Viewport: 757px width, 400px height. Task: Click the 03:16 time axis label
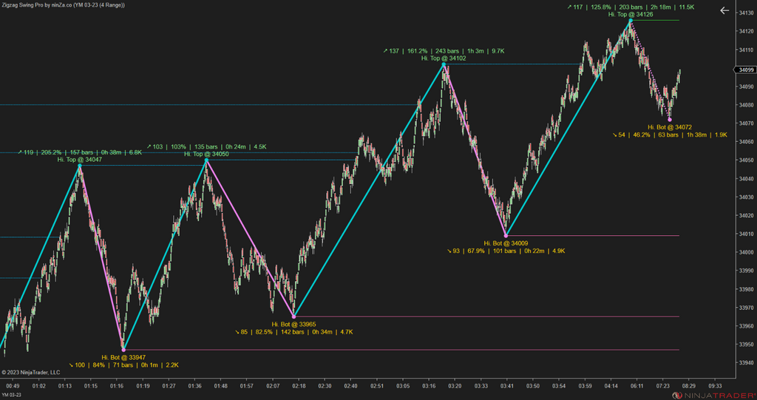[430, 386]
